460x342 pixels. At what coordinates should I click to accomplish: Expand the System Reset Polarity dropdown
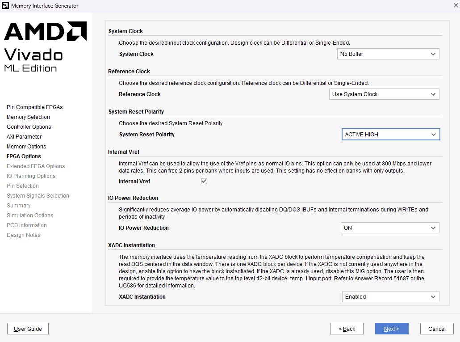tap(390, 135)
